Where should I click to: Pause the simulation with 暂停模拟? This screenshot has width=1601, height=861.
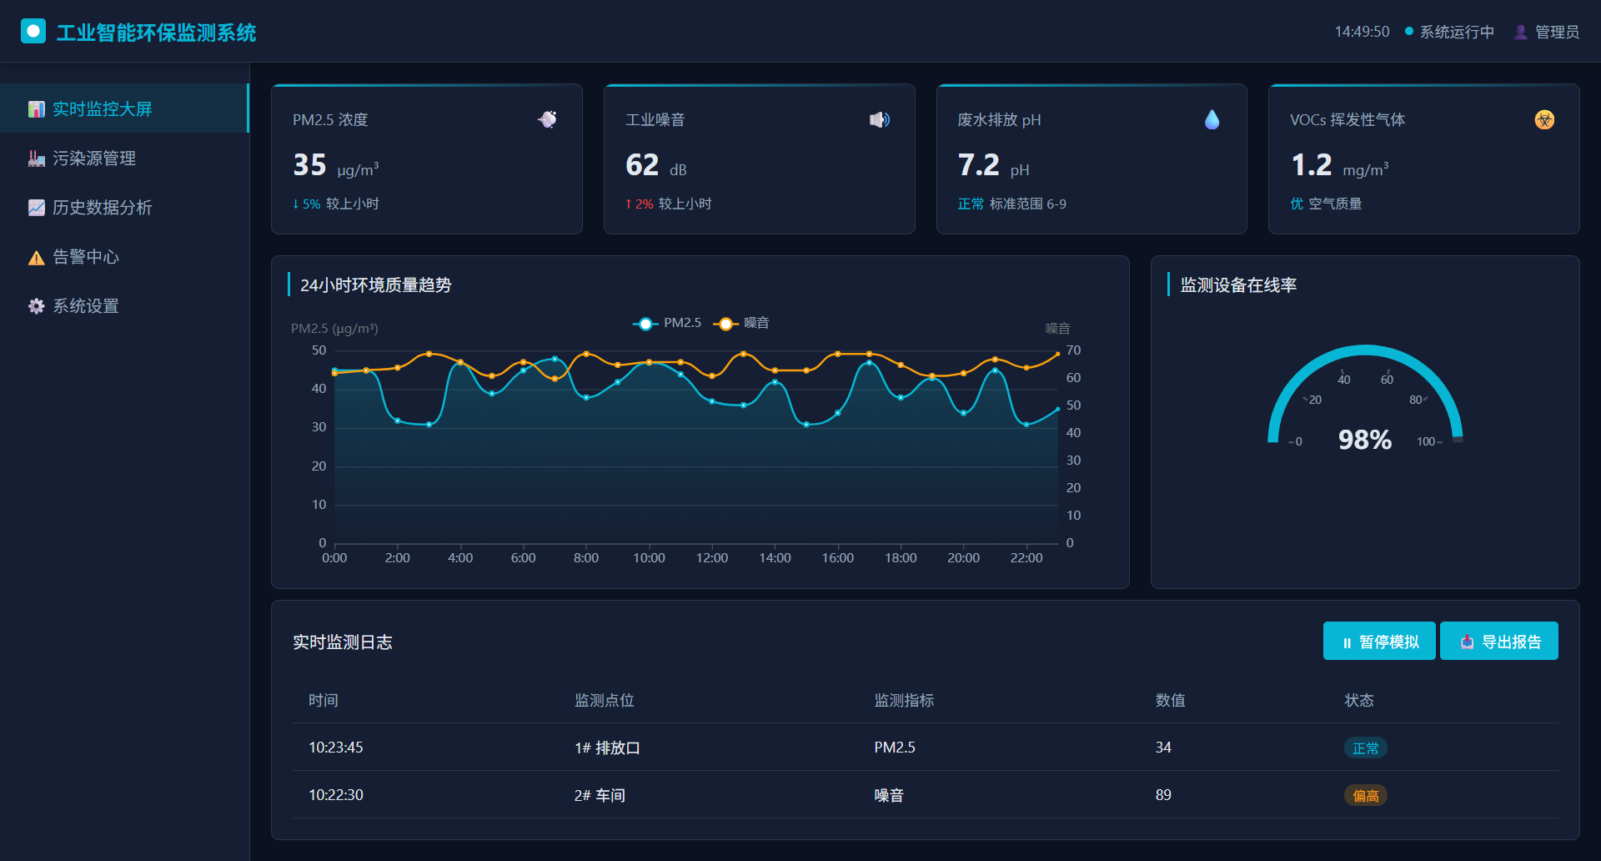point(1378,641)
